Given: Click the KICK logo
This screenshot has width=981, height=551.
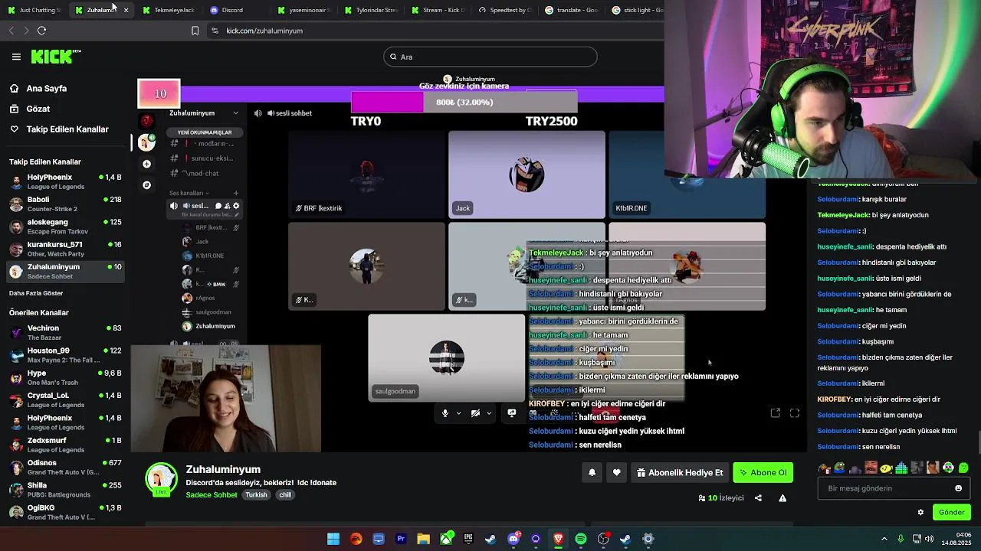Looking at the screenshot, I should [55, 57].
